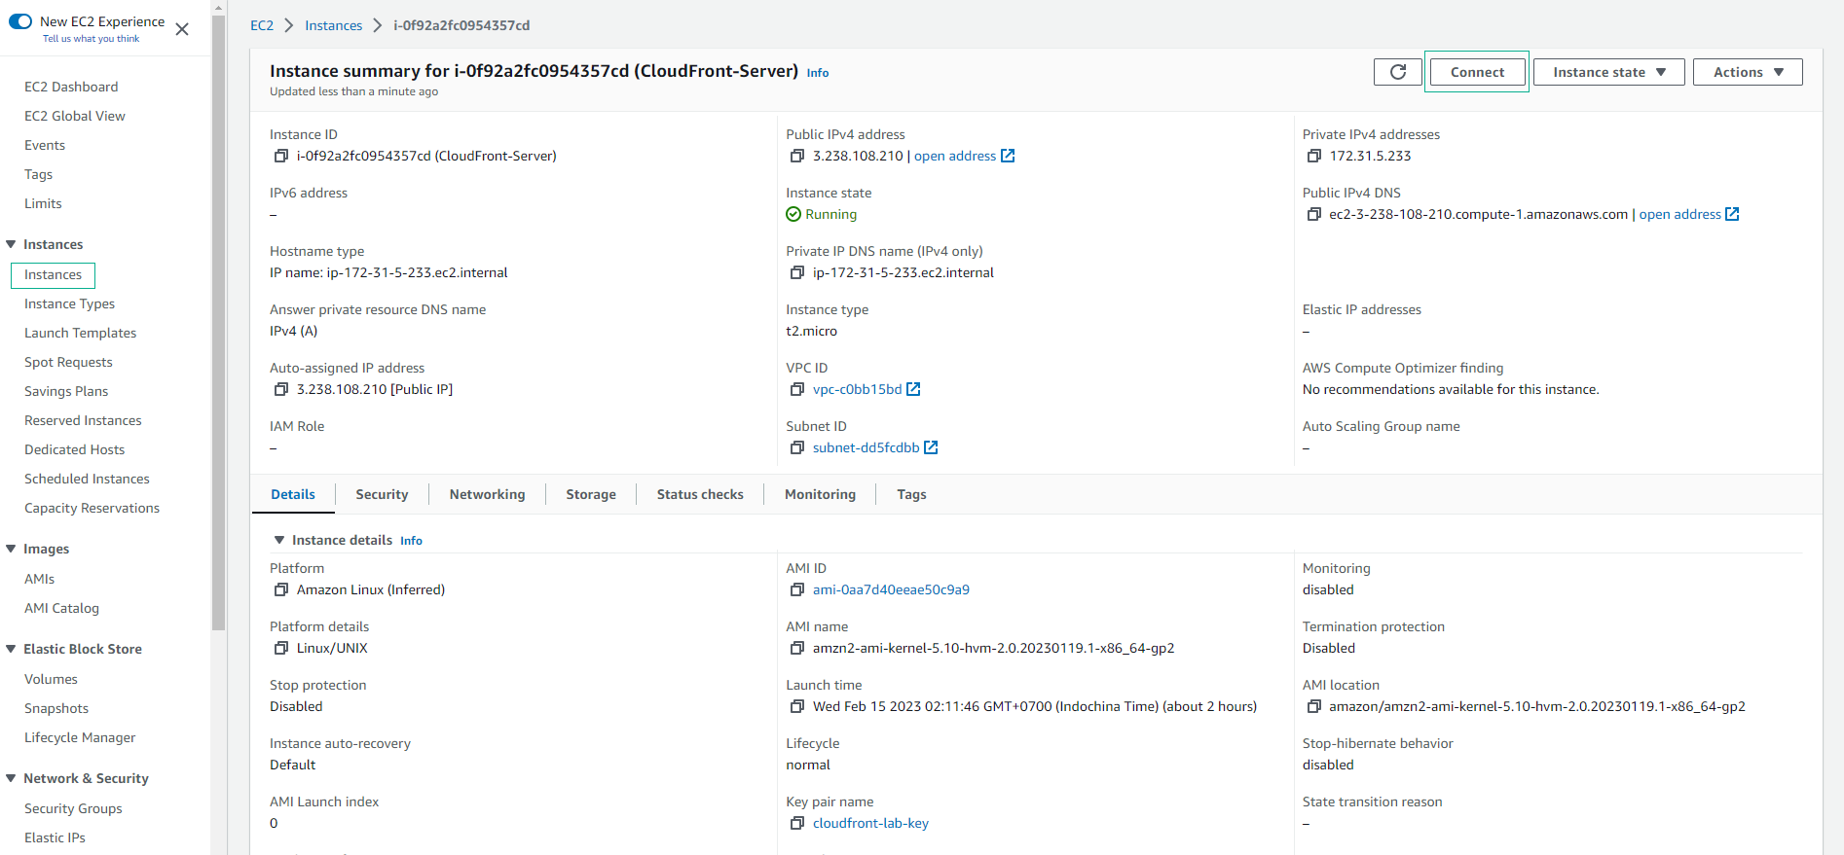
Task: Go to Security Groups in sidebar
Action: click(x=73, y=808)
